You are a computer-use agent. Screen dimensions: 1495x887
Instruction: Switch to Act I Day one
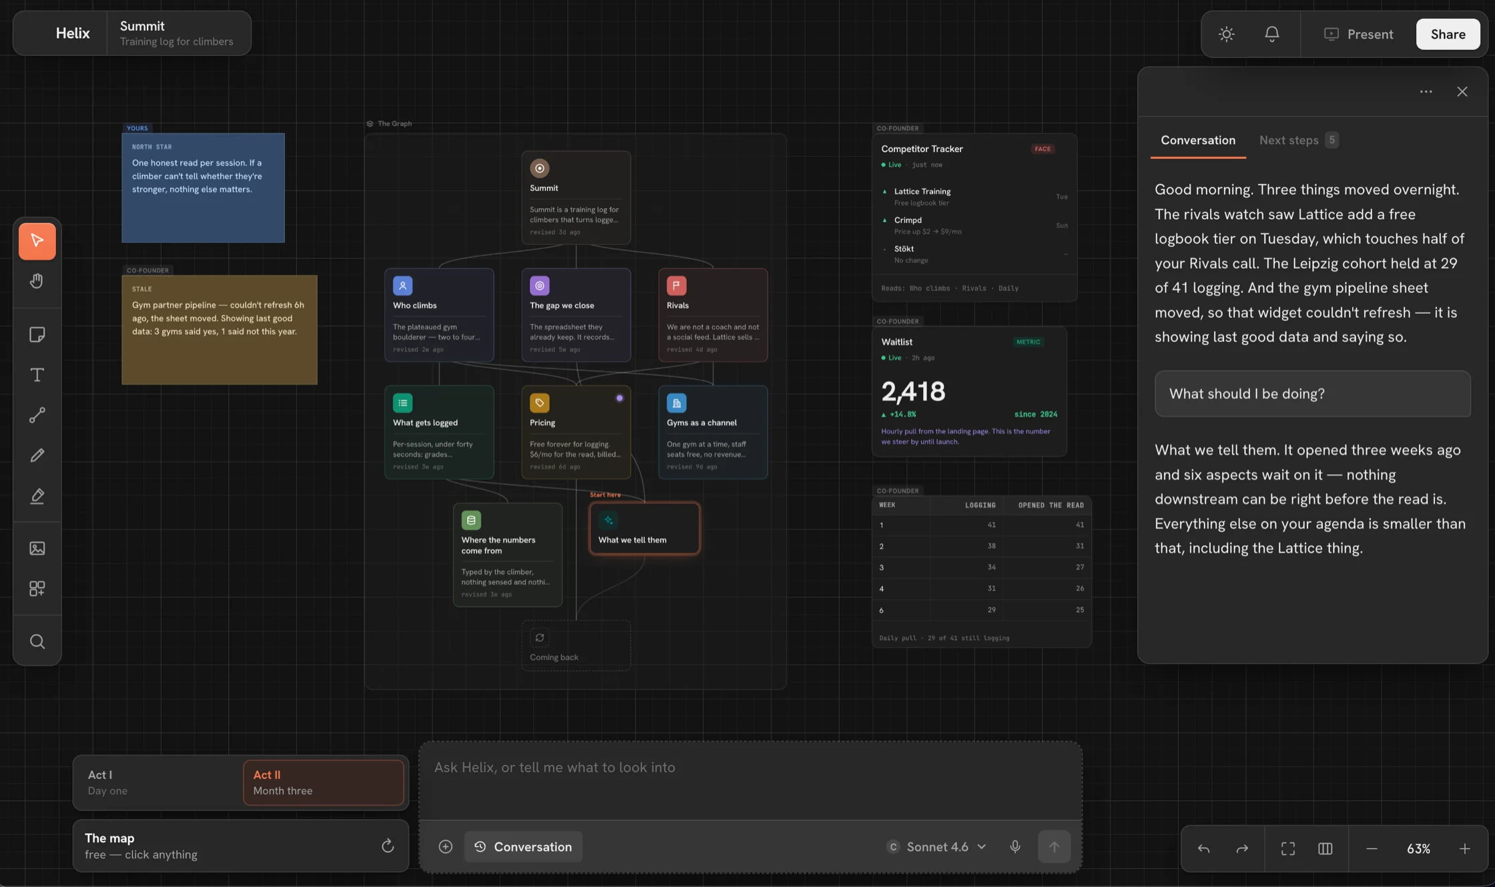(159, 782)
